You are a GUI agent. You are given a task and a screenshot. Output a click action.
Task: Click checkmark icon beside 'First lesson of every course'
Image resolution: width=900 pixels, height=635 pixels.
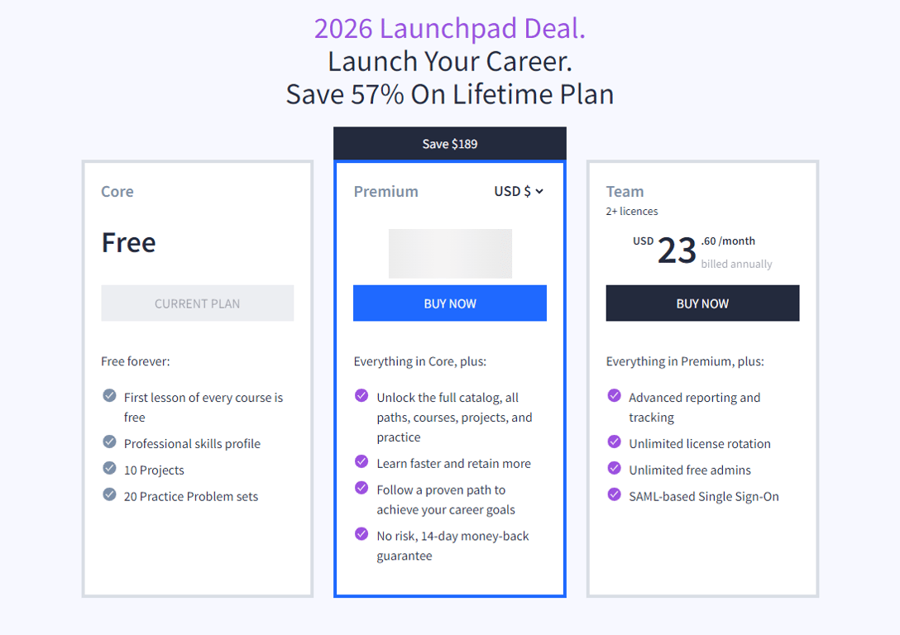coord(109,396)
